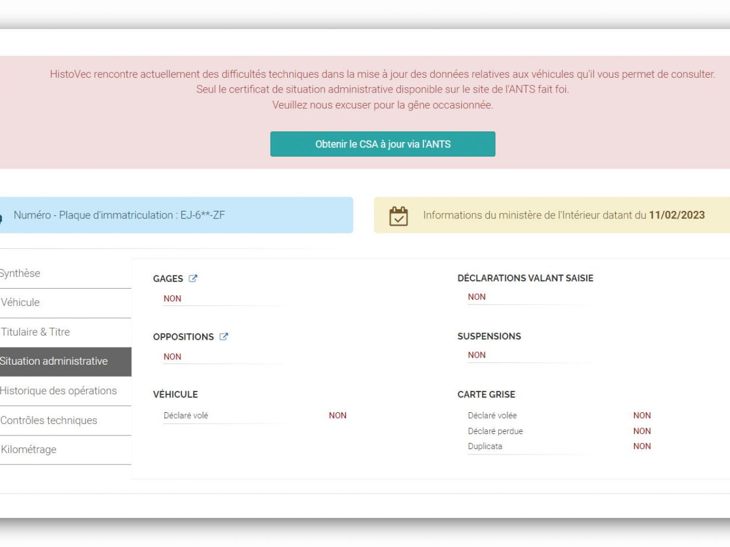Open the Véhicule tab
Viewport: 730px width, 547px height.
(21, 303)
